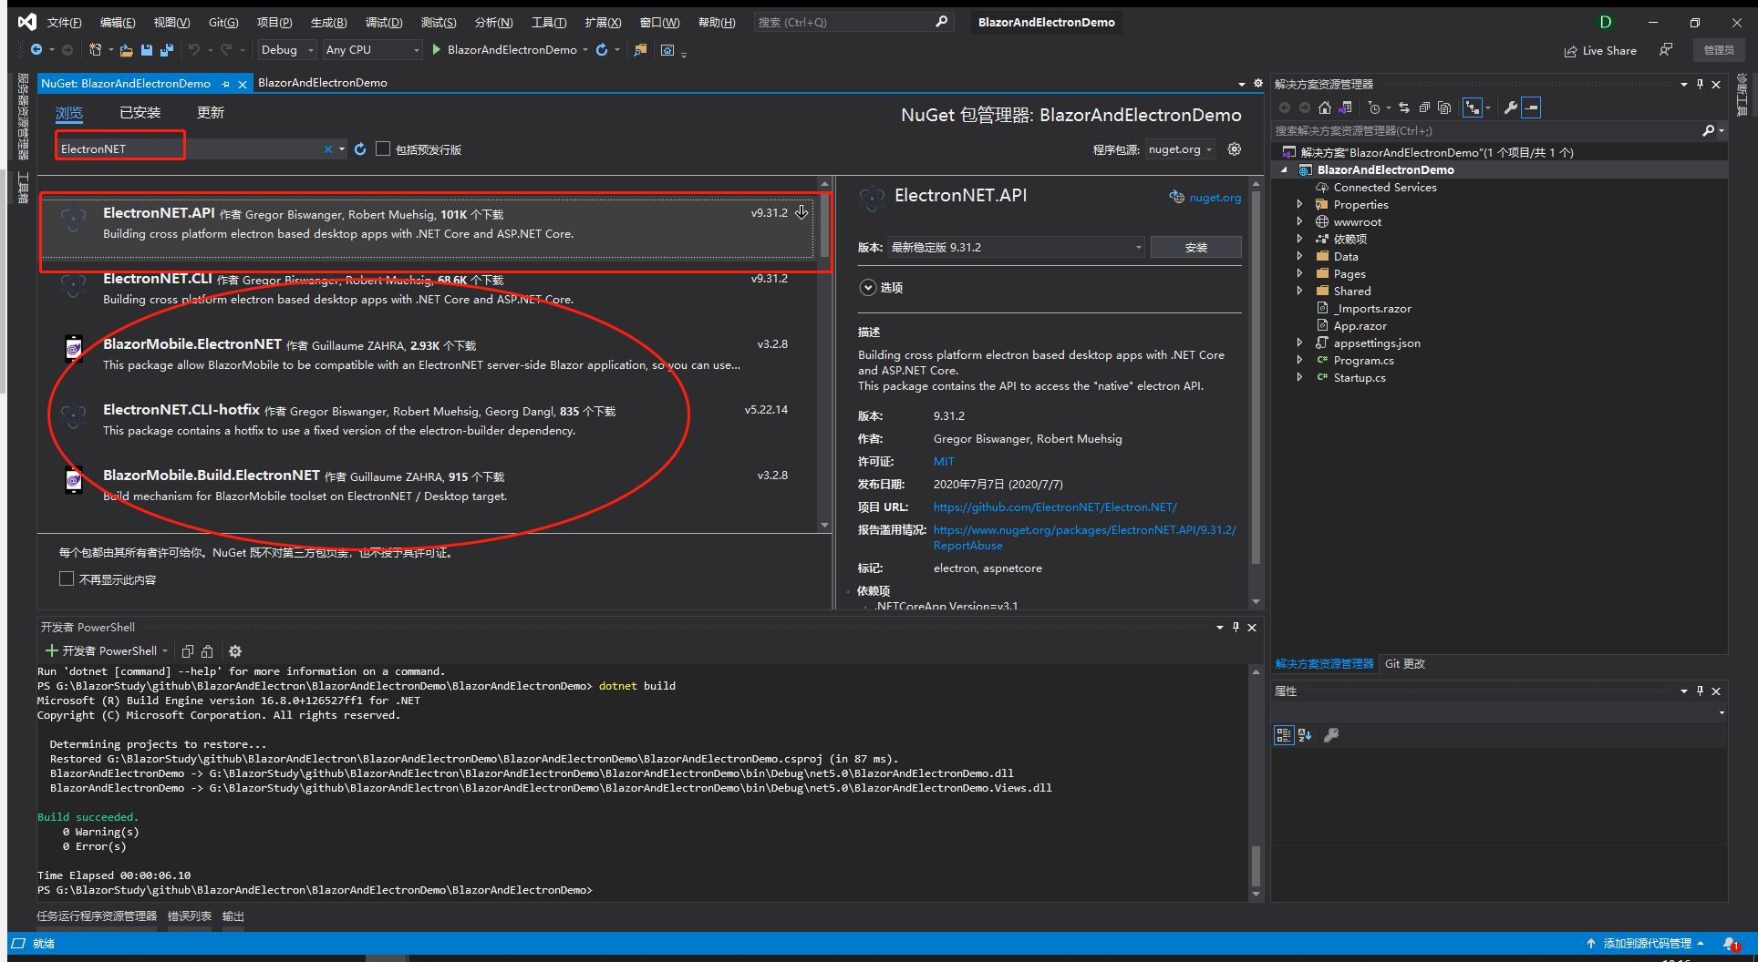Switch to the Git 更改 tab
The height and width of the screenshot is (962, 1758).
(x=1405, y=664)
